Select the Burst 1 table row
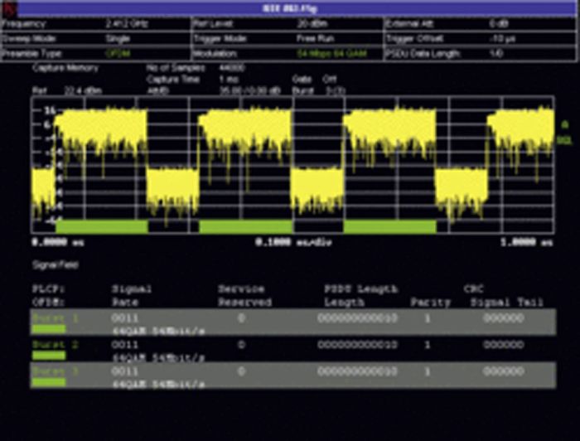 click(x=293, y=322)
